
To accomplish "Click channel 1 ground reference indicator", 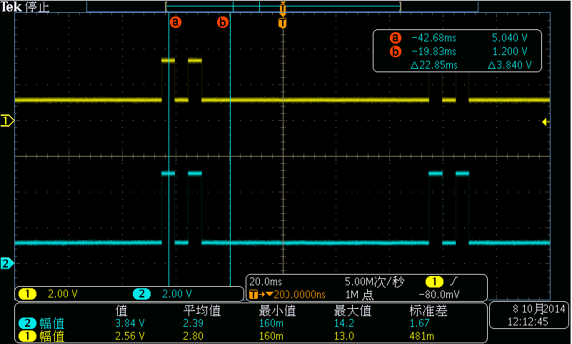I will click(x=7, y=120).
